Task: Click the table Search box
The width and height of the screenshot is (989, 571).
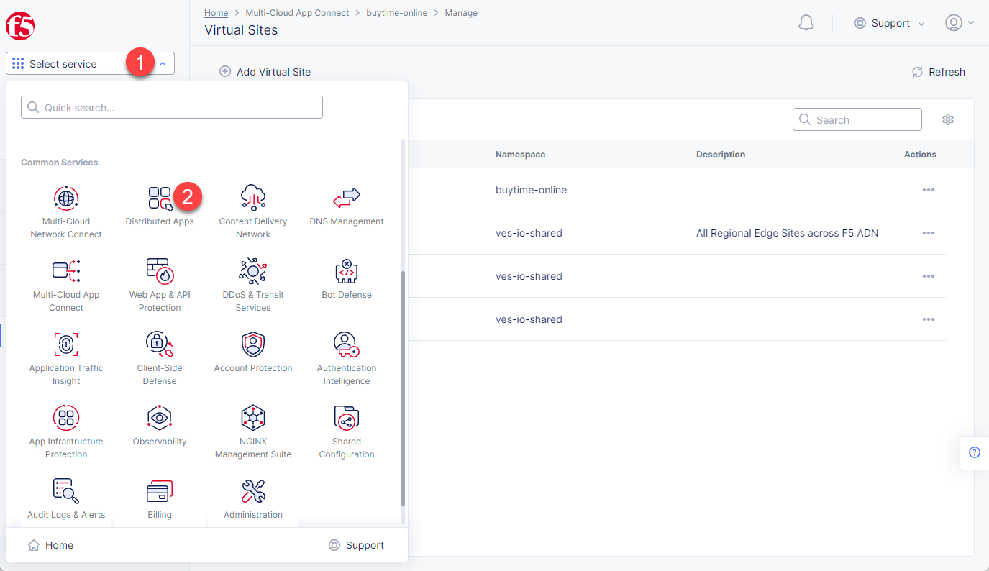Action: (857, 119)
